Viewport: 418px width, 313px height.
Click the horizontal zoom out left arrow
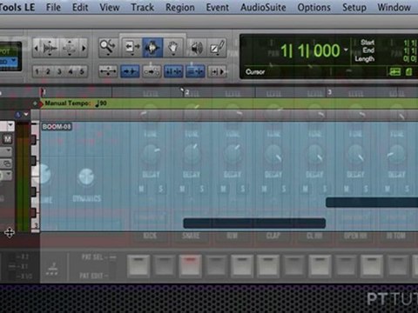(x=36, y=48)
